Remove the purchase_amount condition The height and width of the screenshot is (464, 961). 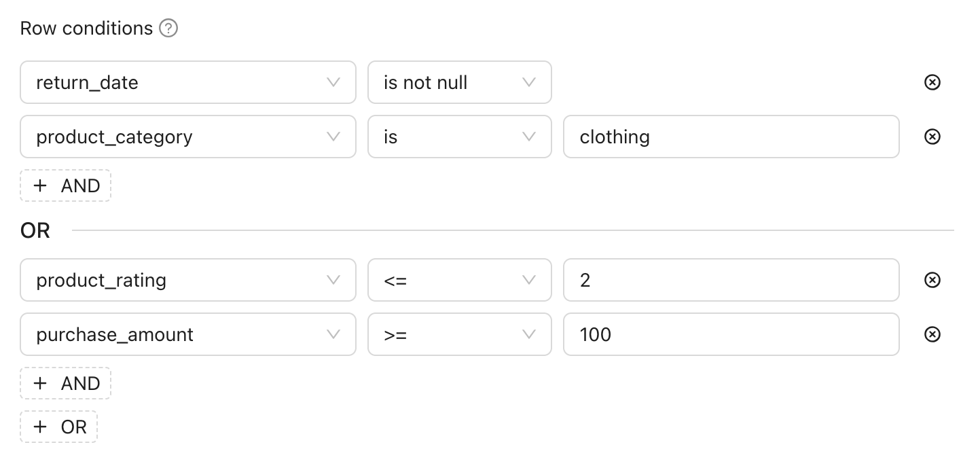coord(931,334)
